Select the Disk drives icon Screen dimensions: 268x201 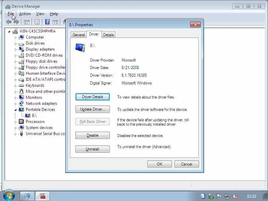(x=21, y=44)
